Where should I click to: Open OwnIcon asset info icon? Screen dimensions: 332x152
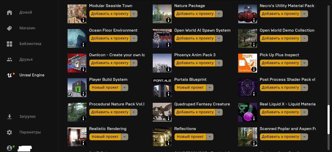point(83,69)
